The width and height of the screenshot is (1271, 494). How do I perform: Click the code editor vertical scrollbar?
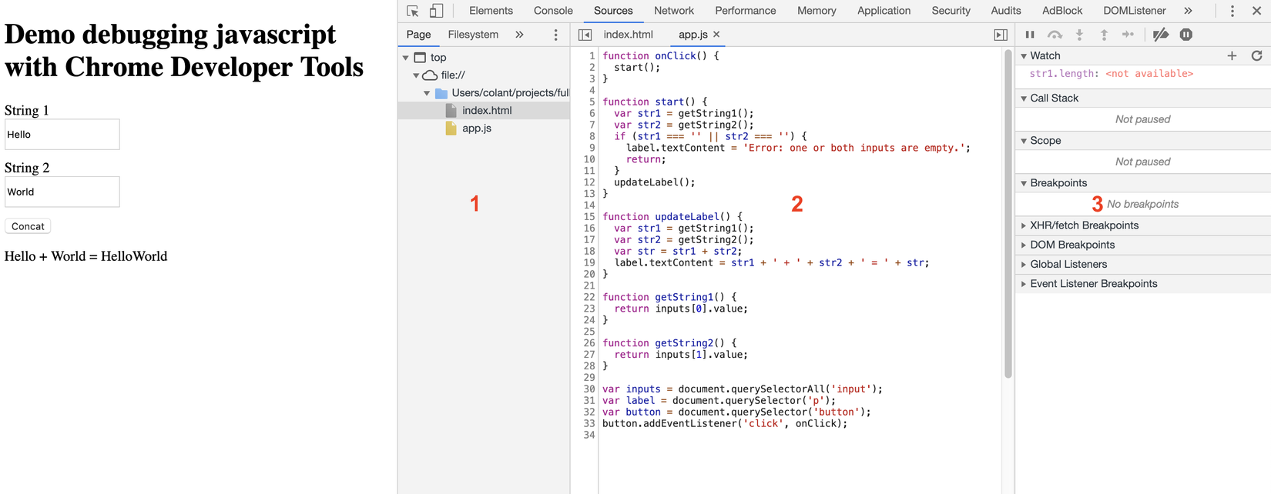1008,215
